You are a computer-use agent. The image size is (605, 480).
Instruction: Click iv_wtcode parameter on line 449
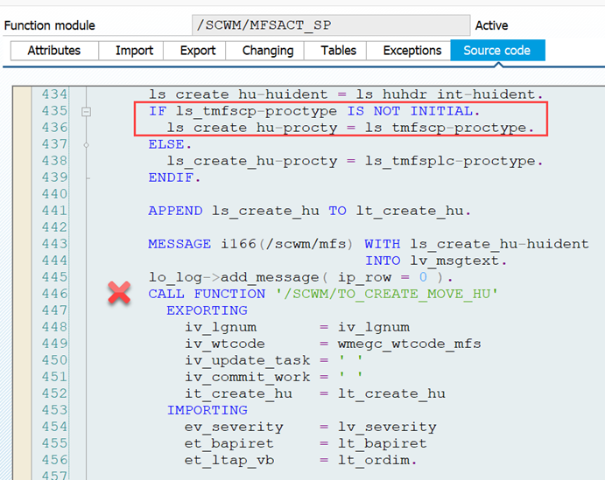click(225, 344)
